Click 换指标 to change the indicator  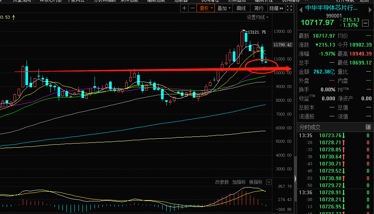256,182
